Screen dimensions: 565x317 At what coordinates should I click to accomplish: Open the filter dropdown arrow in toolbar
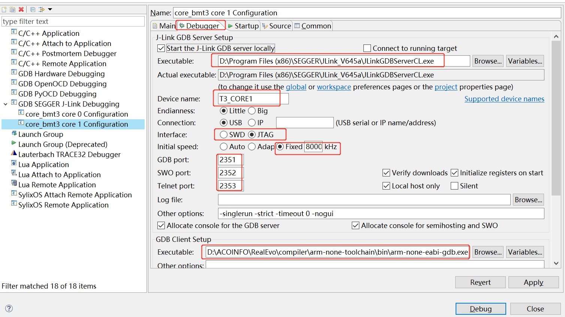coord(50,9)
